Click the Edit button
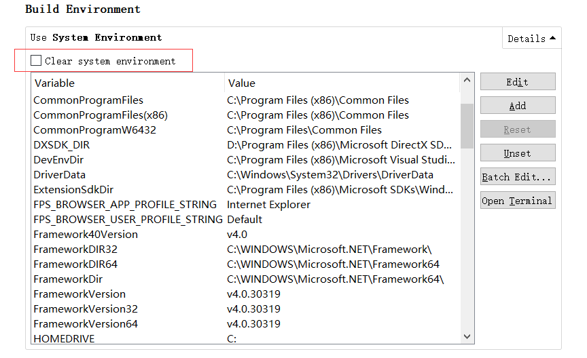The height and width of the screenshot is (358, 587). pyautogui.click(x=518, y=81)
